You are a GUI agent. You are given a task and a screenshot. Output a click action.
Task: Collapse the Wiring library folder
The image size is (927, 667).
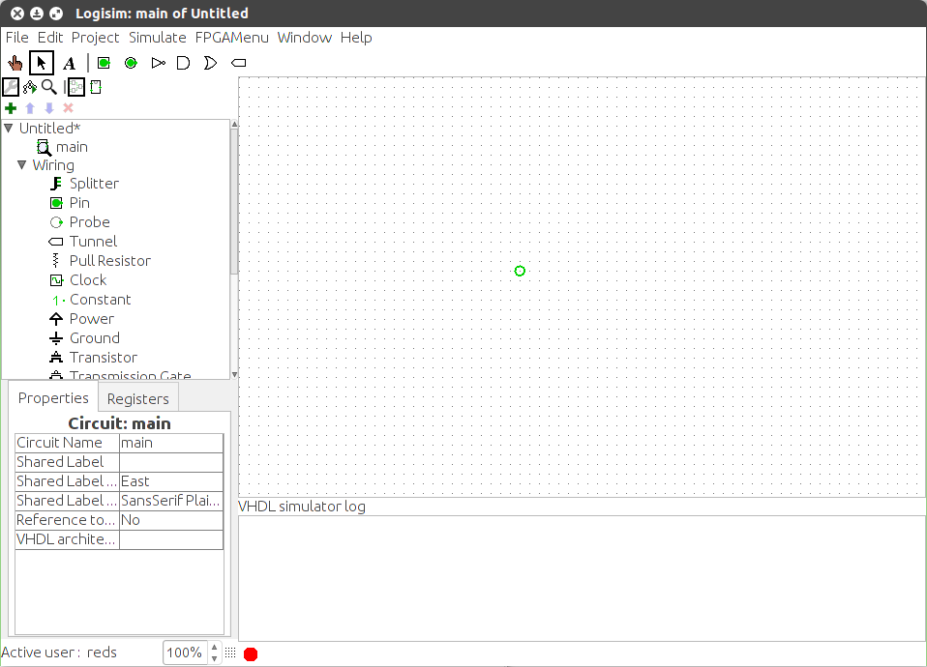tap(22, 165)
